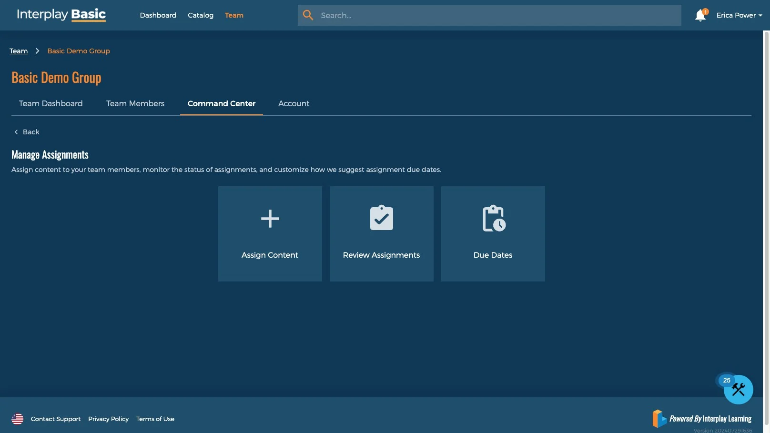Click the 25 badge on tools widget
770x433 pixels.
click(x=727, y=380)
